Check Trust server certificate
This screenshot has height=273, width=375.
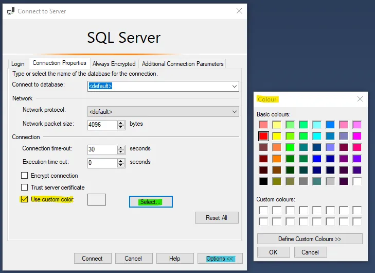pyautogui.click(x=24, y=187)
